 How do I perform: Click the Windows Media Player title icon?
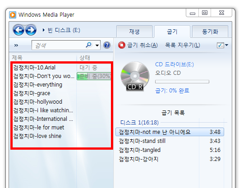pyautogui.click(x=13, y=15)
